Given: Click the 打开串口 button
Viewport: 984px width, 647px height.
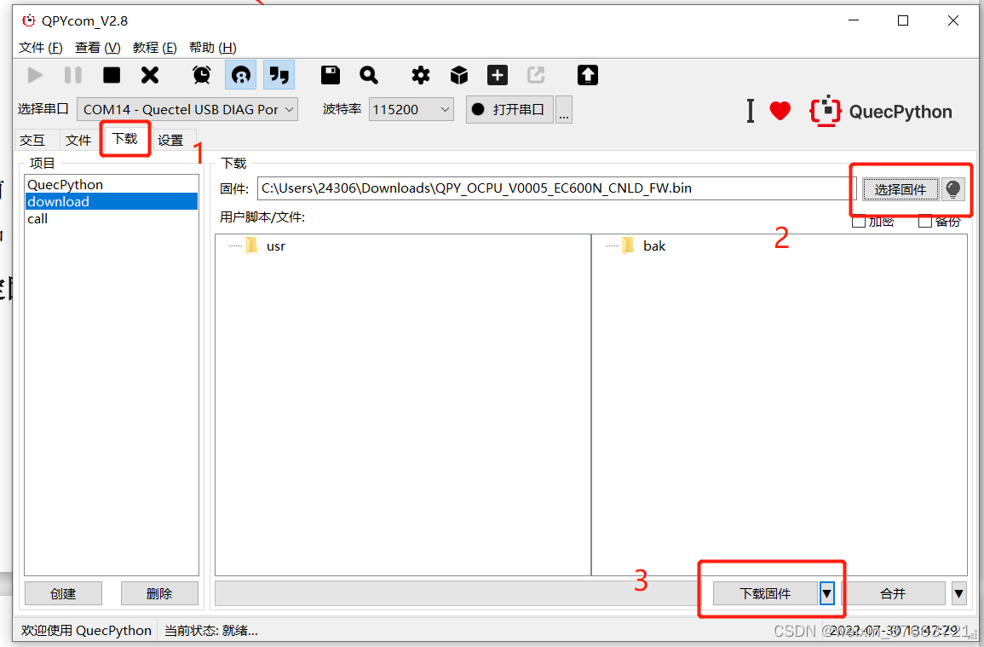Looking at the screenshot, I should (x=509, y=109).
